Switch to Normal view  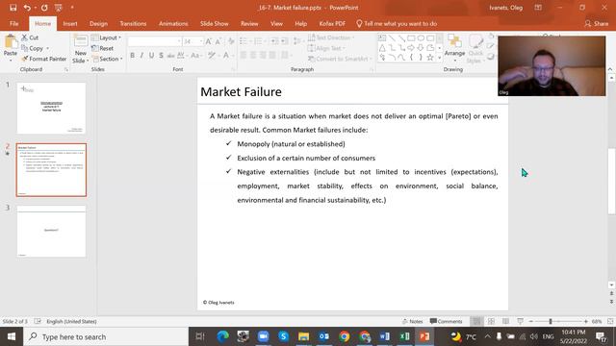pyautogui.click(x=476, y=321)
